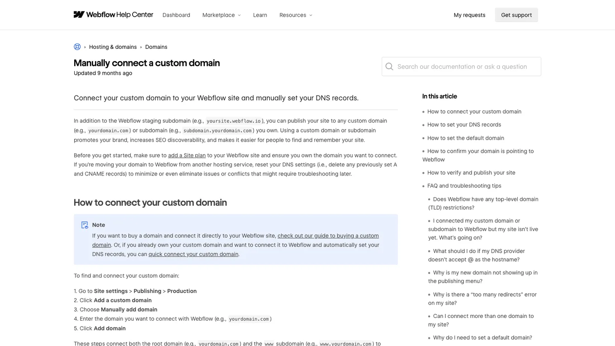Click the help center home breadcrumb icon
Screen dimensions: 615x346
click(x=77, y=47)
